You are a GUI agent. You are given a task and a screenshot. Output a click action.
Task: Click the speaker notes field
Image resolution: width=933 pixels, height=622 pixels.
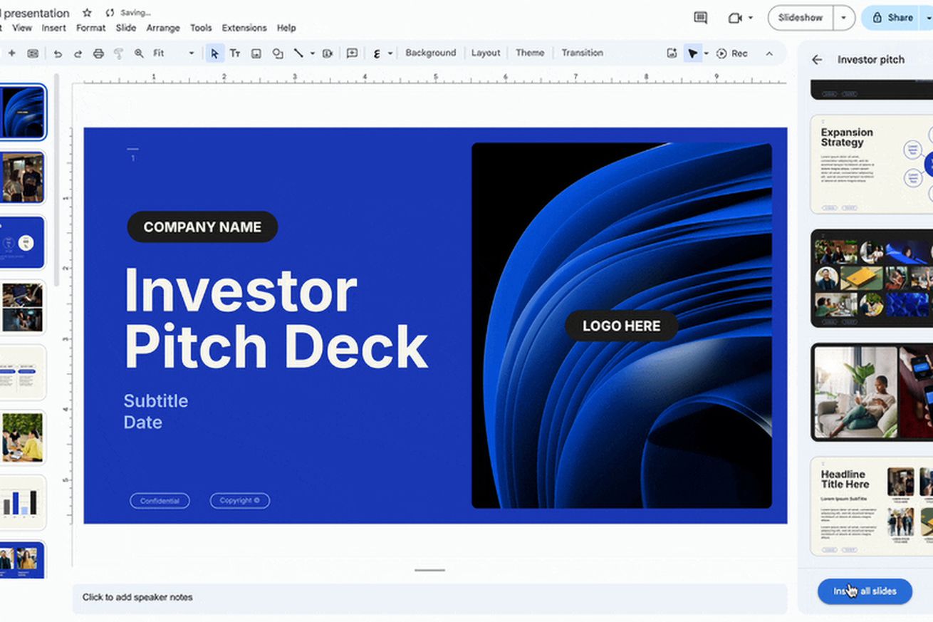429,597
